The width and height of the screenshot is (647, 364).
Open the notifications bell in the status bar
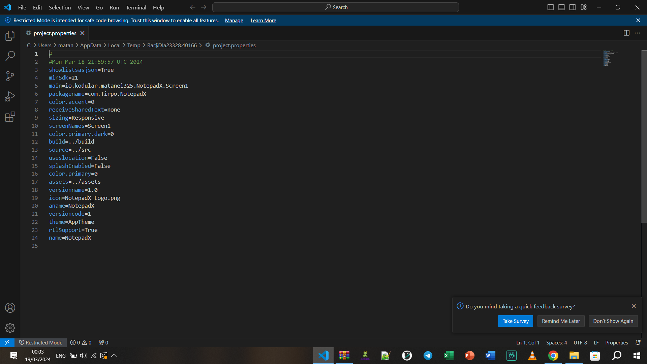tap(638, 342)
